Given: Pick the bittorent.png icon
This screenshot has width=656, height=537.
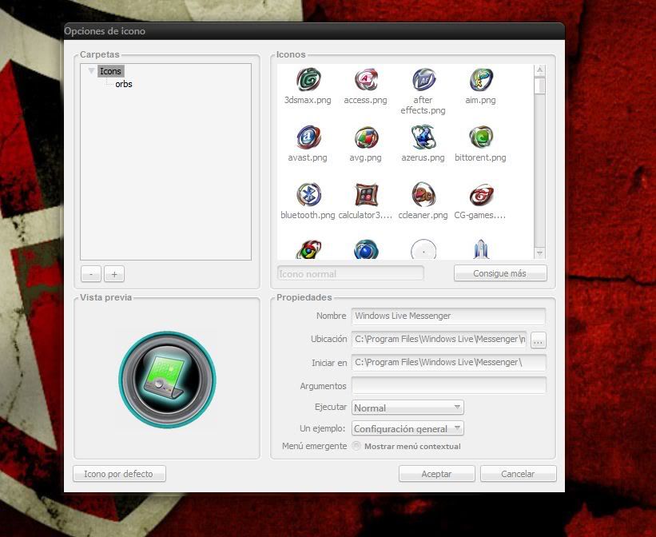Looking at the screenshot, I should click(x=481, y=137).
